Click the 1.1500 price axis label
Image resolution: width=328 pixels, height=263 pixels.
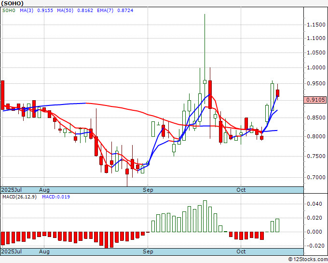[x=316, y=25]
